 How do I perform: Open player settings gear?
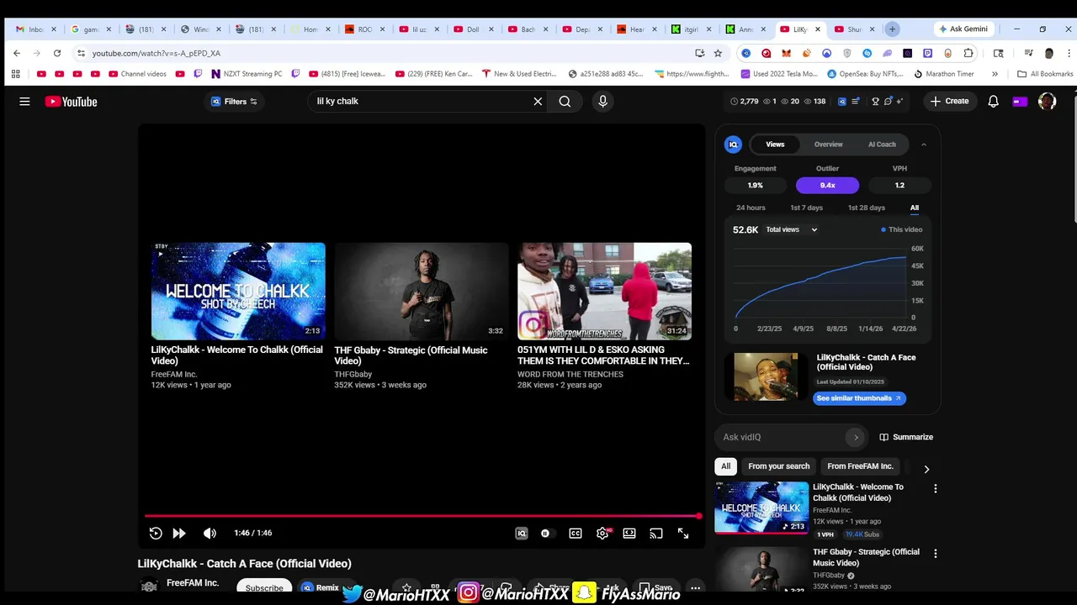tap(602, 533)
